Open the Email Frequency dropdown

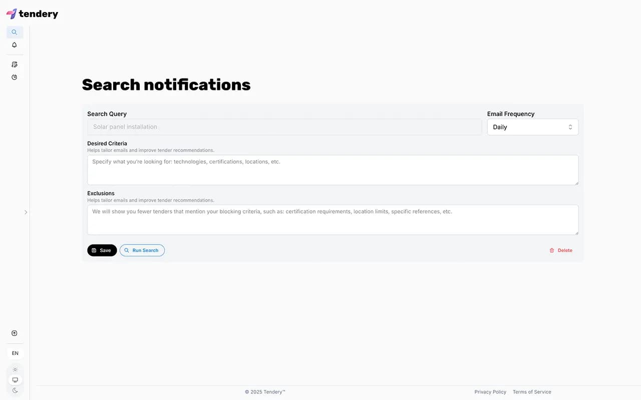[x=532, y=126]
